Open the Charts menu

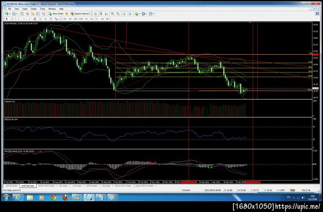[x=33, y=9]
